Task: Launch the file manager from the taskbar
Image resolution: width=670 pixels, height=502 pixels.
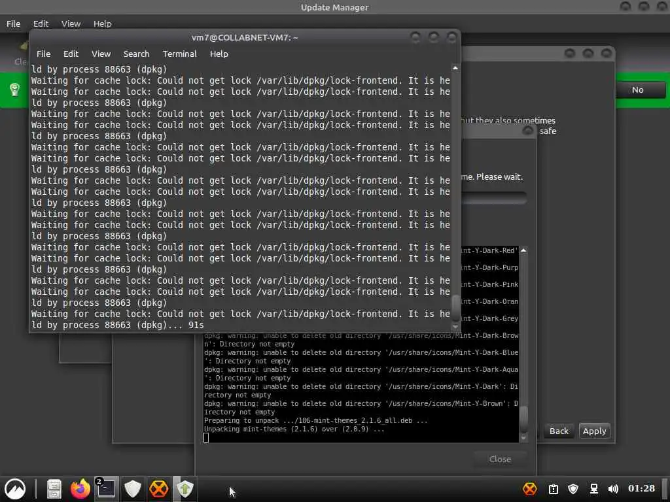Action: pyautogui.click(x=54, y=489)
